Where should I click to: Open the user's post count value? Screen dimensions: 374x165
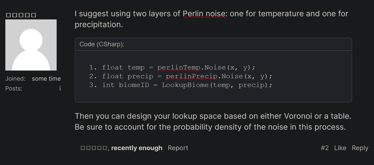point(60,88)
